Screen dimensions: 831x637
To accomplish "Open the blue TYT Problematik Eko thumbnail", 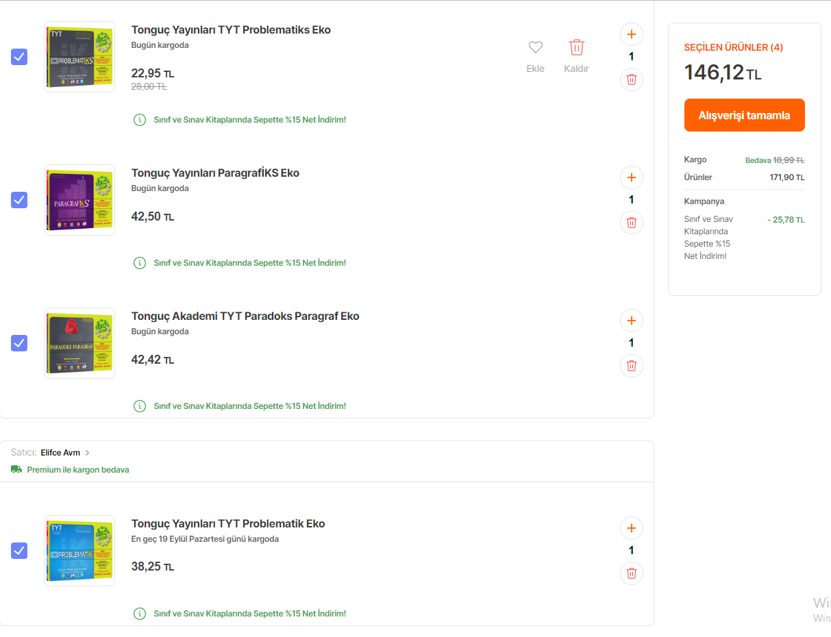I will (x=79, y=551).
